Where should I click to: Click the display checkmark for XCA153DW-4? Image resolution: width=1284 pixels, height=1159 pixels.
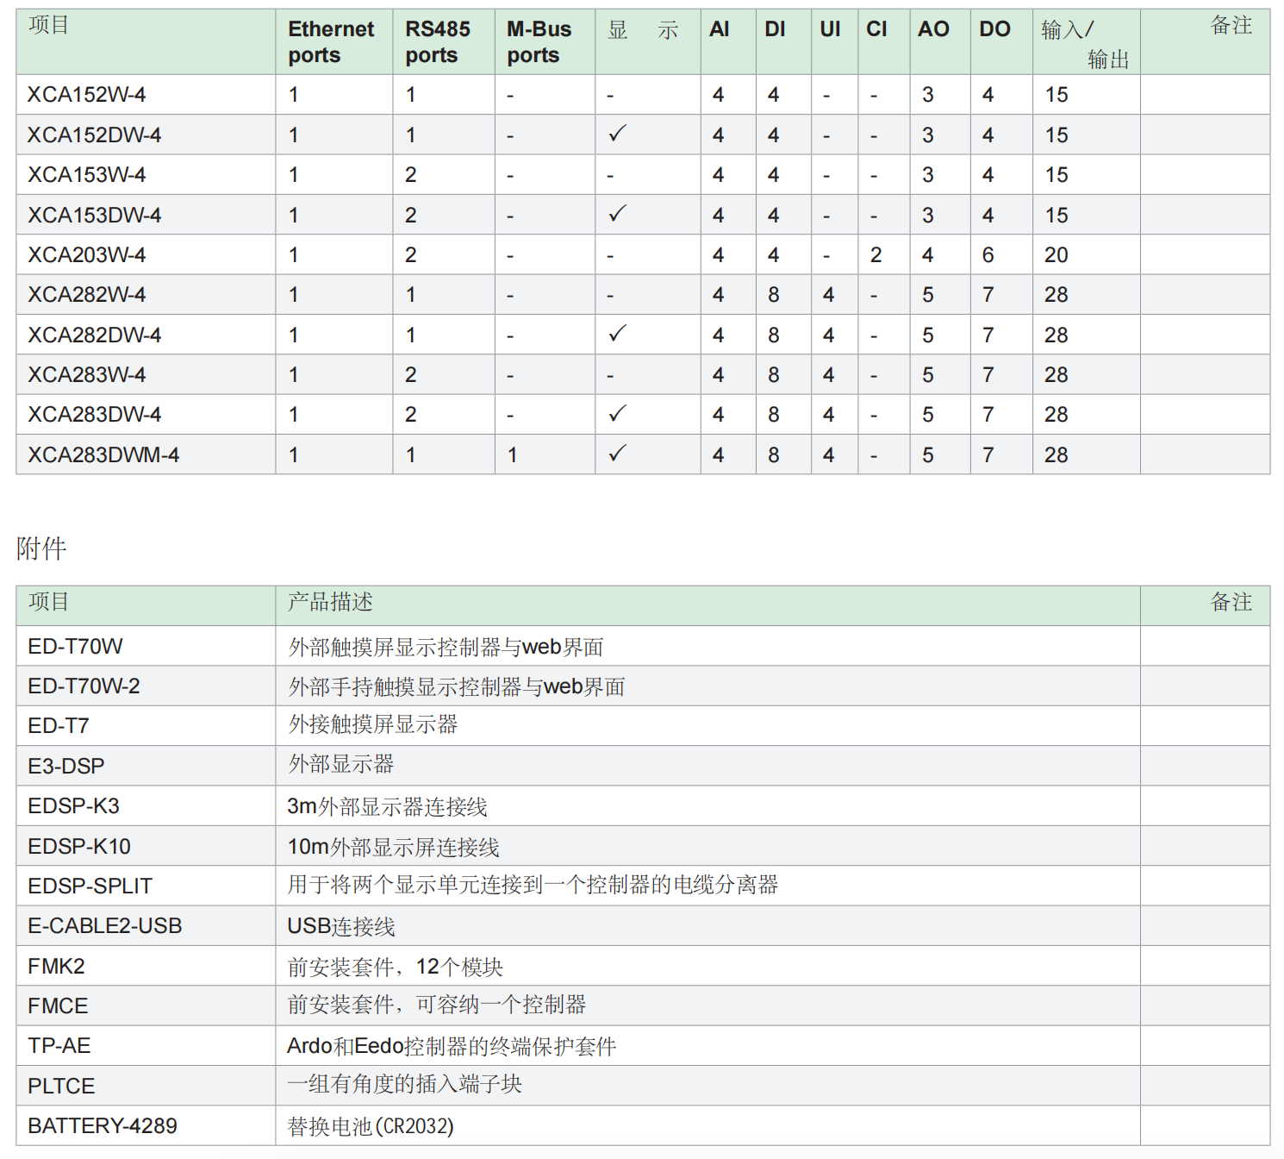click(x=617, y=214)
